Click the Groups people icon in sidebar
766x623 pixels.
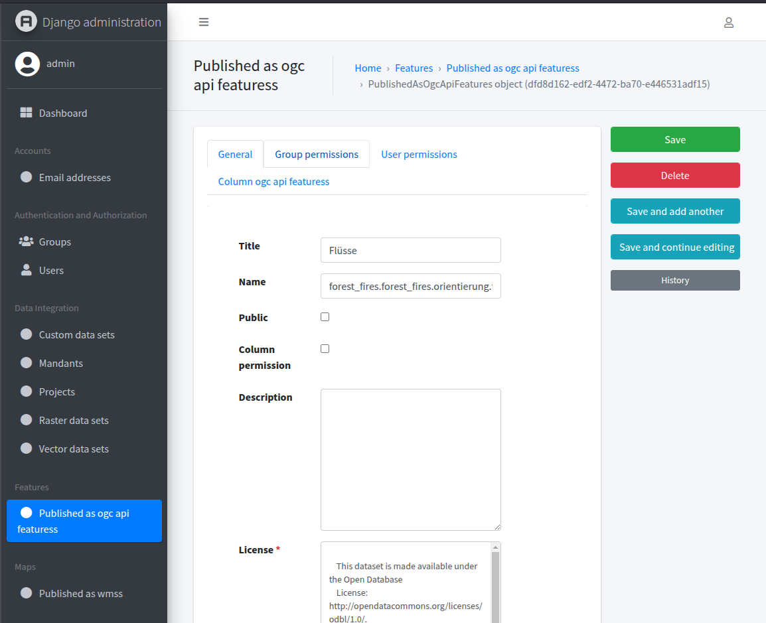[26, 242]
